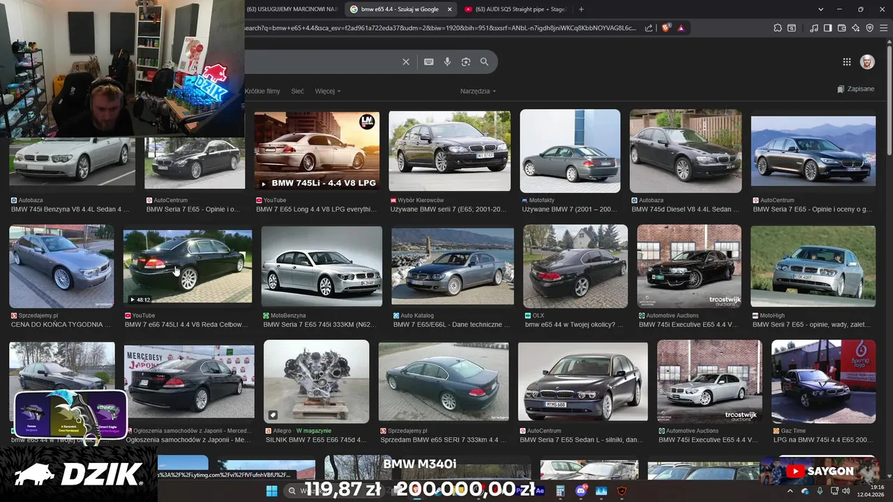Switch to the 'USŁUGUJEMY MARCINOWI' tab

pyautogui.click(x=291, y=9)
